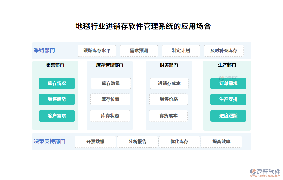This screenshot has width=283, height=180.
Task: Click the 生产安排 button
Action: tap(228, 100)
